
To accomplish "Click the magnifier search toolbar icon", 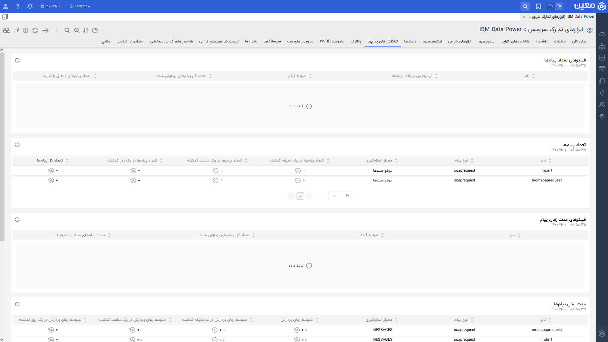I will click(x=67, y=30).
